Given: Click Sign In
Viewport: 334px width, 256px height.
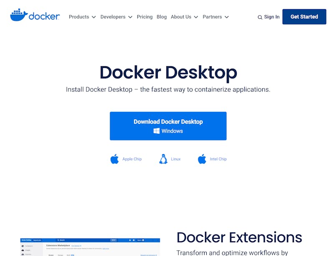Looking at the screenshot, I should click(x=272, y=17).
